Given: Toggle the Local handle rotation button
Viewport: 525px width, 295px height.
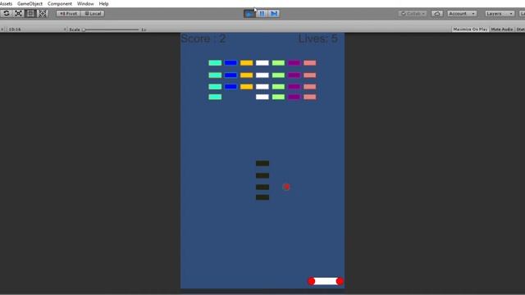Looking at the screenshot, I should click(93, 13).
